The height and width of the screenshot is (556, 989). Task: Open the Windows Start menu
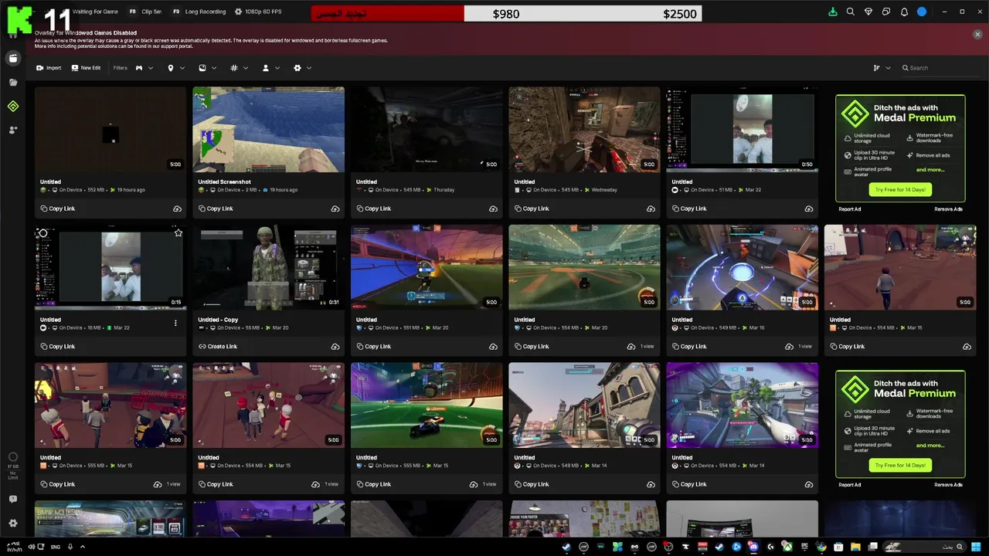coord(977,547)
